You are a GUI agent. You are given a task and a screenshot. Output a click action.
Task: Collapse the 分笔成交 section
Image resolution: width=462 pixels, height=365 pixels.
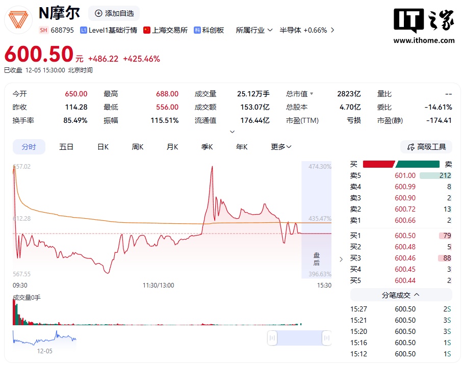(401, 295)
